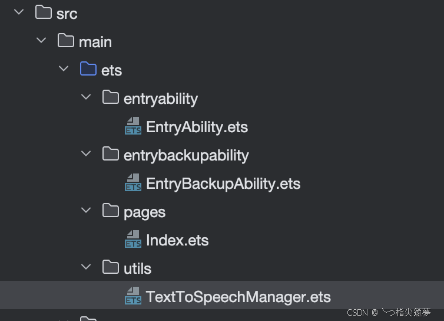Screen dimensions: 444x321
Task: Click the main folder icon
Action: 66,40
